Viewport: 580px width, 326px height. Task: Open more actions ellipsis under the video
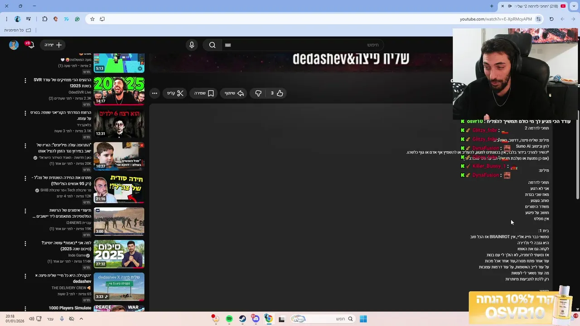[155, 93]
